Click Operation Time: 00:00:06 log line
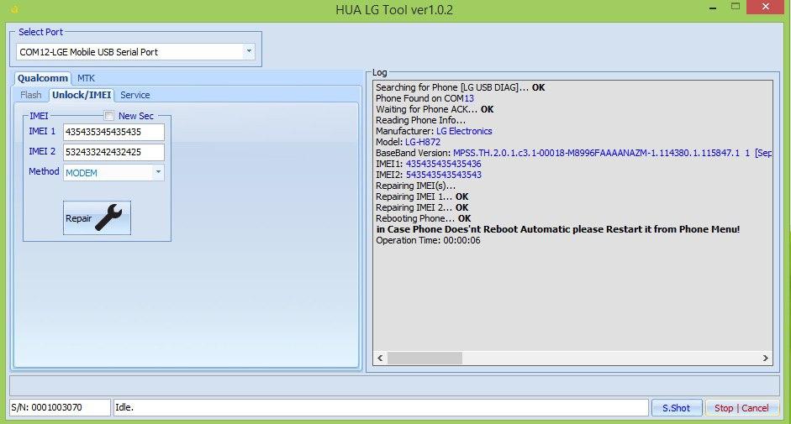Screen dimensions: 791x424 pos(428,240)
